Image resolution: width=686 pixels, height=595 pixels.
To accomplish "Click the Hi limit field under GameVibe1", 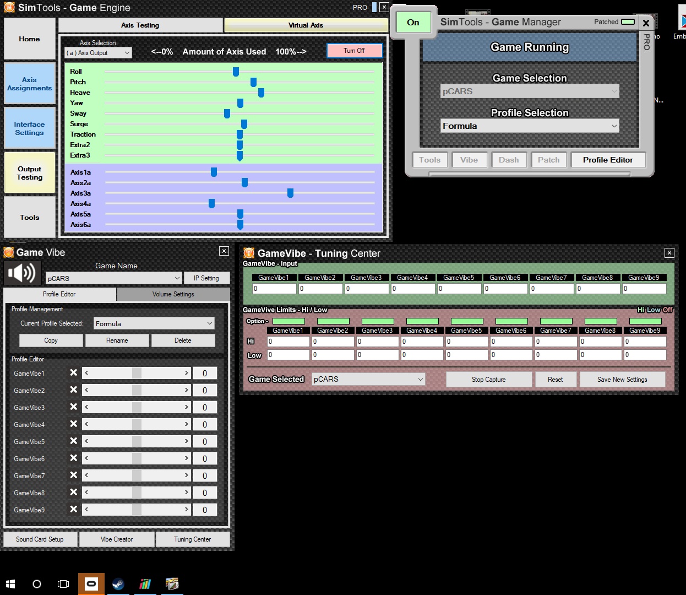I will coord(288,342).
